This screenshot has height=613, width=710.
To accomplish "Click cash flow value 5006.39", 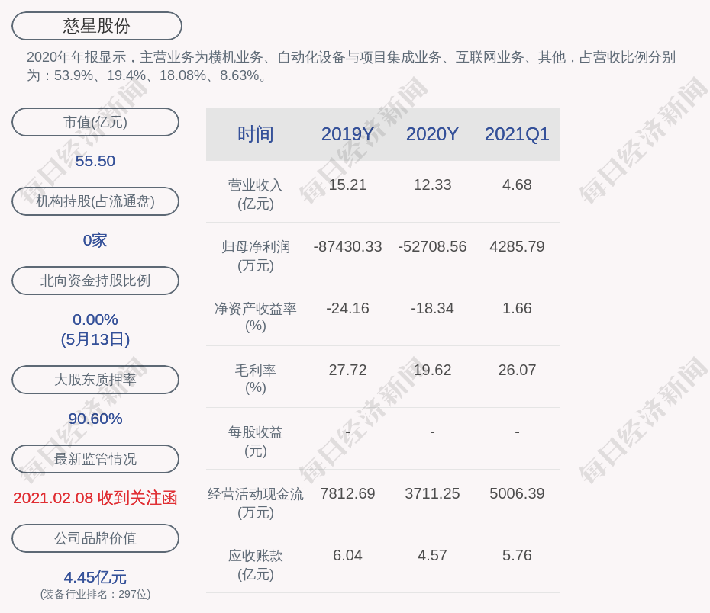I will pyautogui.click(x=517, y=493).
